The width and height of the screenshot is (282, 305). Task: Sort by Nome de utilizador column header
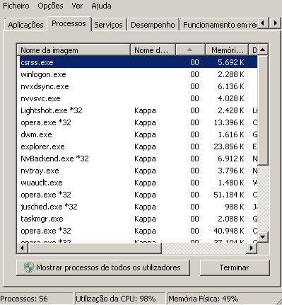[153, 50]
